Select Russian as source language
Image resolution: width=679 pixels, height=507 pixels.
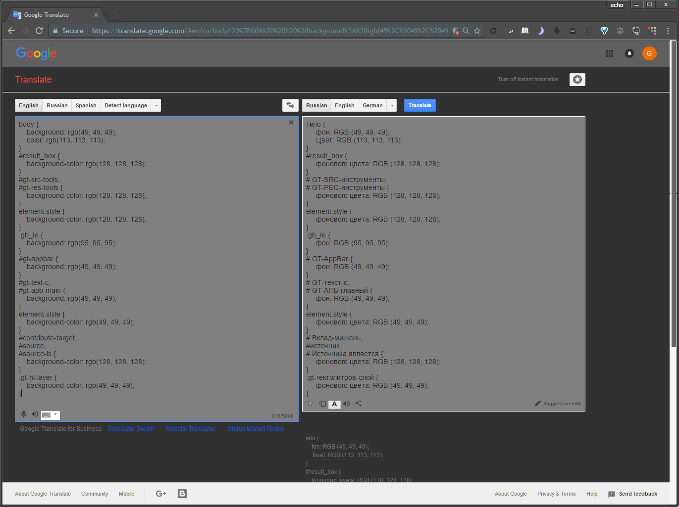pyautogui.click(x=57, y=105)
